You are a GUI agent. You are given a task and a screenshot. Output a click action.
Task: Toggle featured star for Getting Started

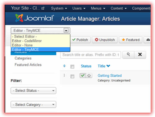89,76
